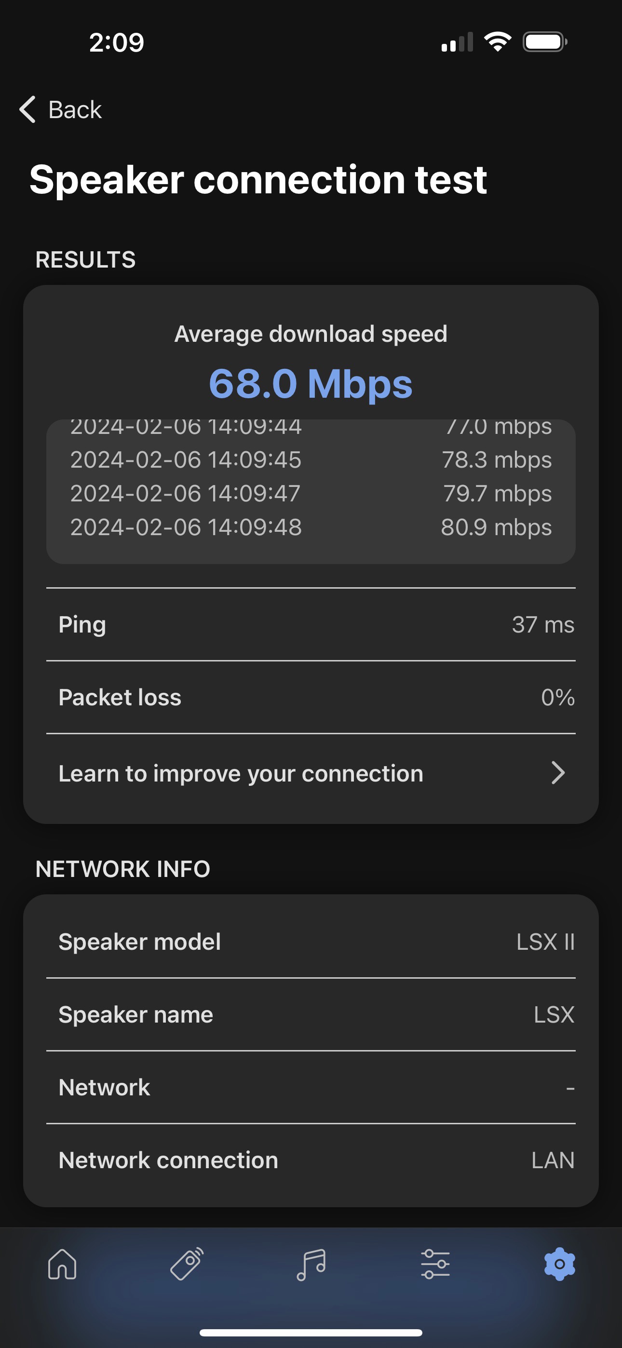Tap the battery status icon

pos(544,42)
